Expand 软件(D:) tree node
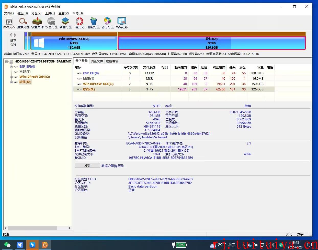 pos(11,82)
